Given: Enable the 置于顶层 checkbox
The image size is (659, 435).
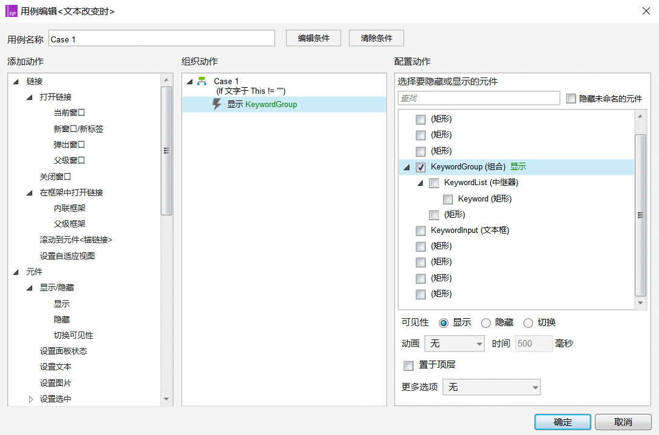Looking at the screenshot, I should tap(409, 365).
